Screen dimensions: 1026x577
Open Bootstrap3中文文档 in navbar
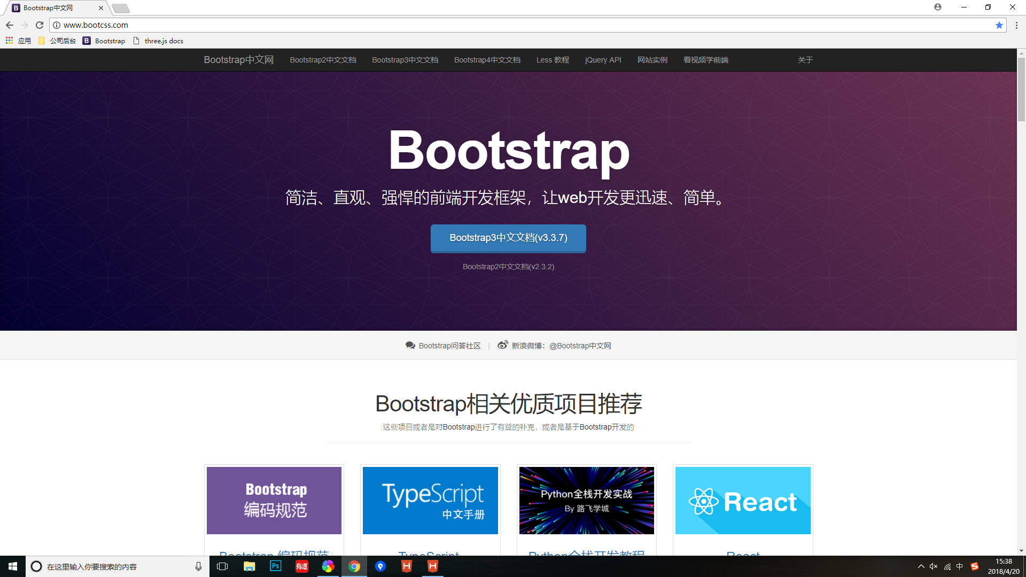pos(405,60)
